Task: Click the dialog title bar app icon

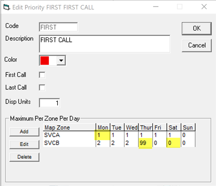Action: click(6, 7)
